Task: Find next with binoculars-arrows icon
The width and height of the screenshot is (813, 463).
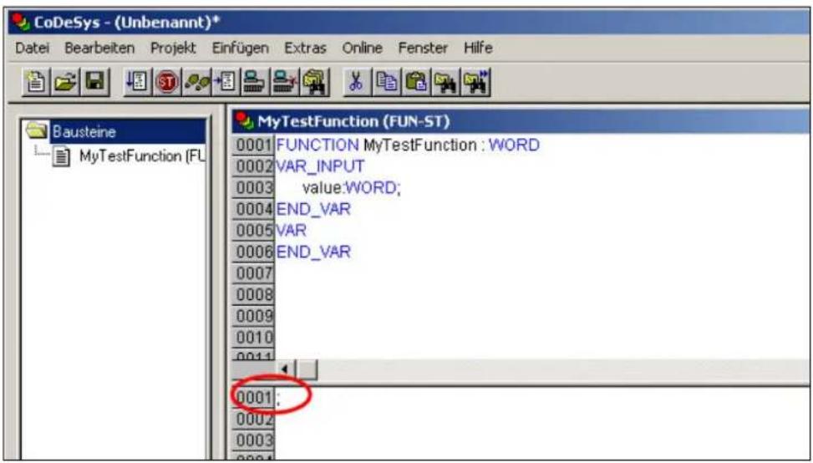Action: coord(475,83)
